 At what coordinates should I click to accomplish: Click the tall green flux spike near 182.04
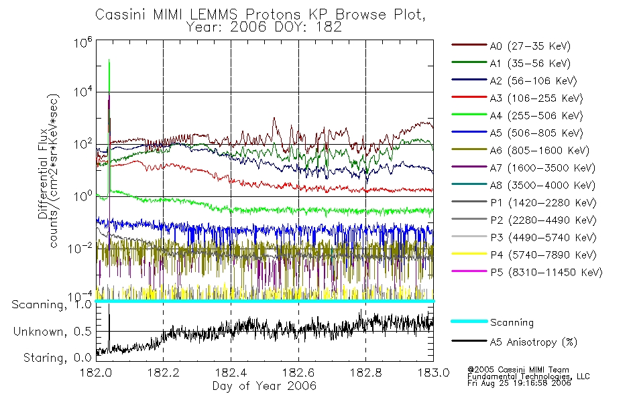109,77
